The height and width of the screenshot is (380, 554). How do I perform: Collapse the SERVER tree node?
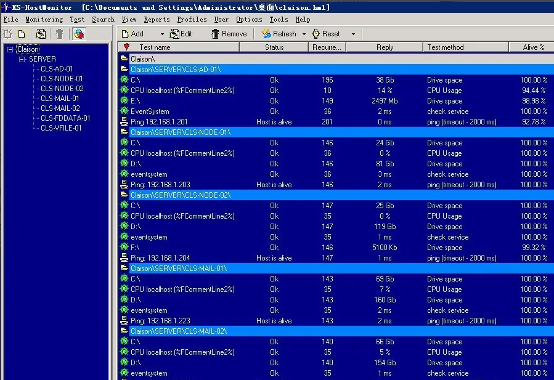pos(22,59)
